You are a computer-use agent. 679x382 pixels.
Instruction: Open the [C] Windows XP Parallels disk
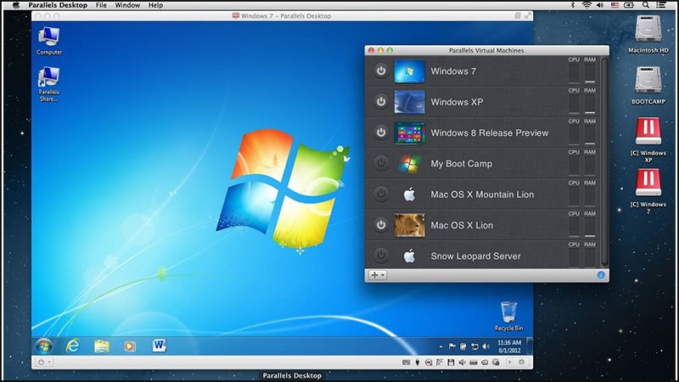[x=648, y=139]
